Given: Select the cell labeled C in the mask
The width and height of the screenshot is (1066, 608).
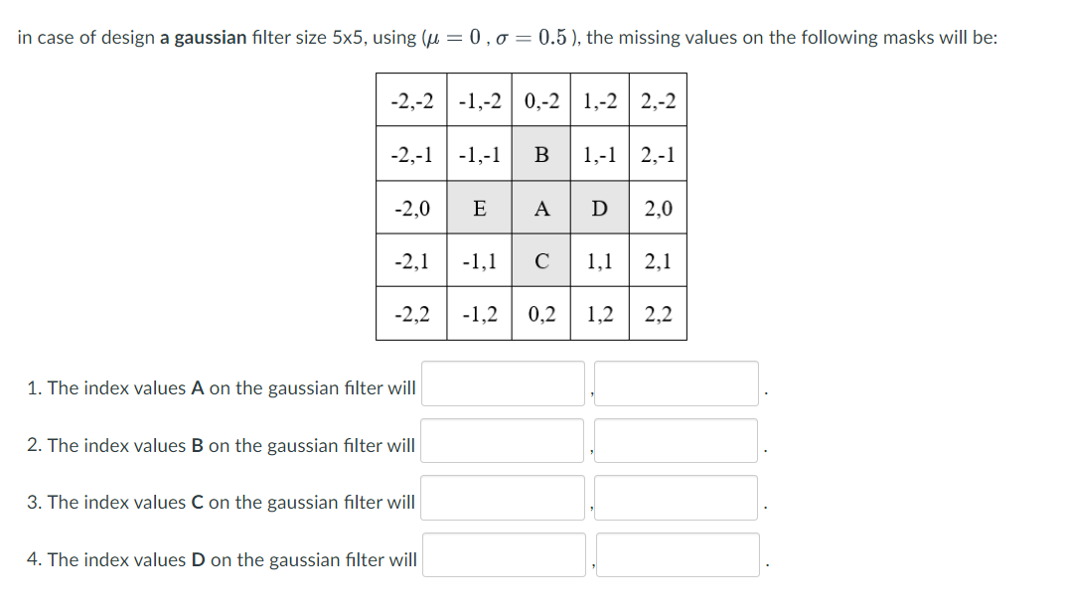Looking at the screenshot, I should click(x=541, y=261).
